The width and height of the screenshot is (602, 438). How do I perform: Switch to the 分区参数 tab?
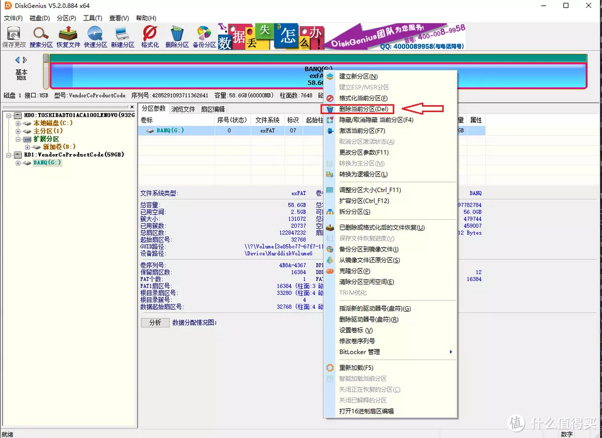(x=154, y=109)
